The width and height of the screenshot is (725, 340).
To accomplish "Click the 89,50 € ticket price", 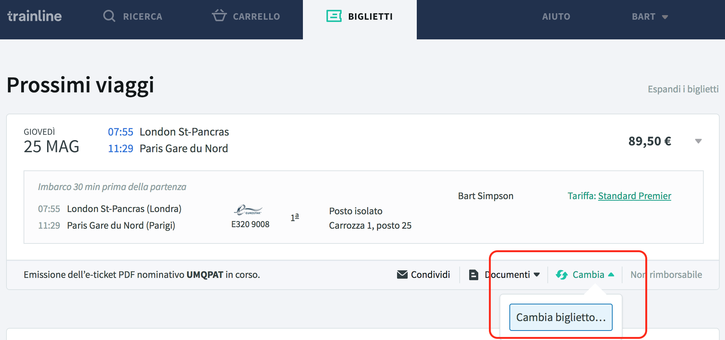I will (650, 141).
